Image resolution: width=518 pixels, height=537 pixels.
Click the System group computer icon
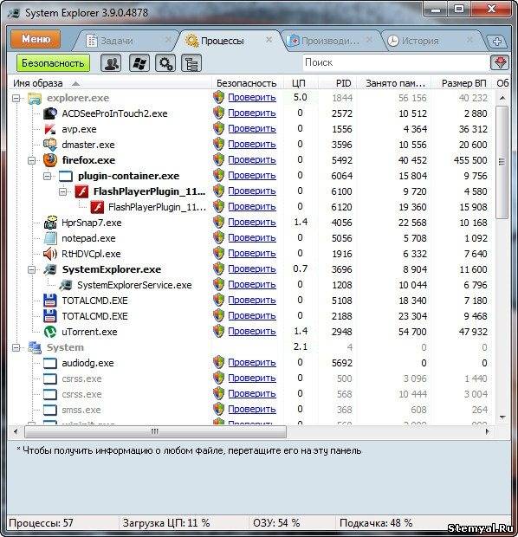[35, 347]
